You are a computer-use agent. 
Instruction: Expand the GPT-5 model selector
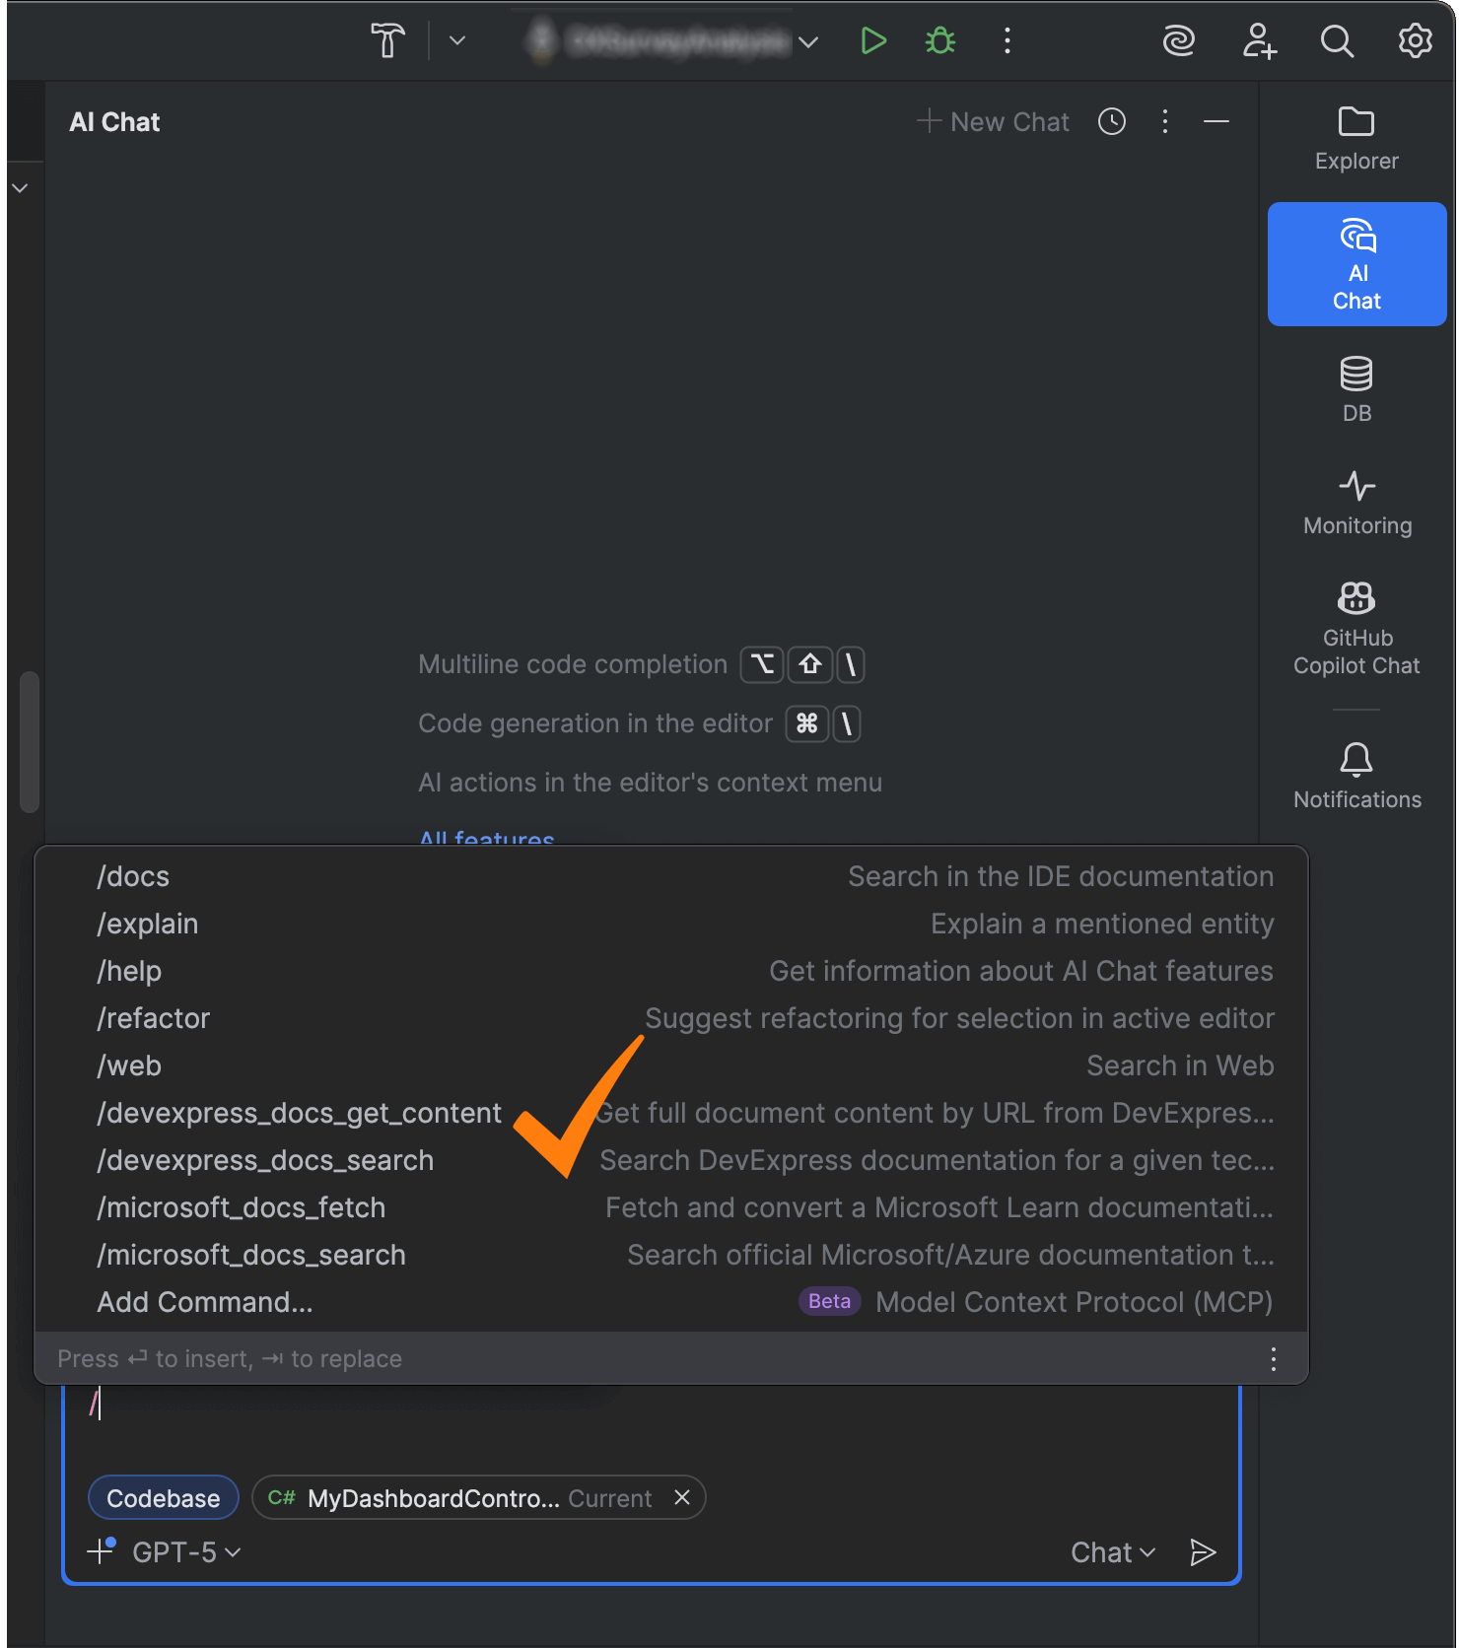click(186, 1552)
